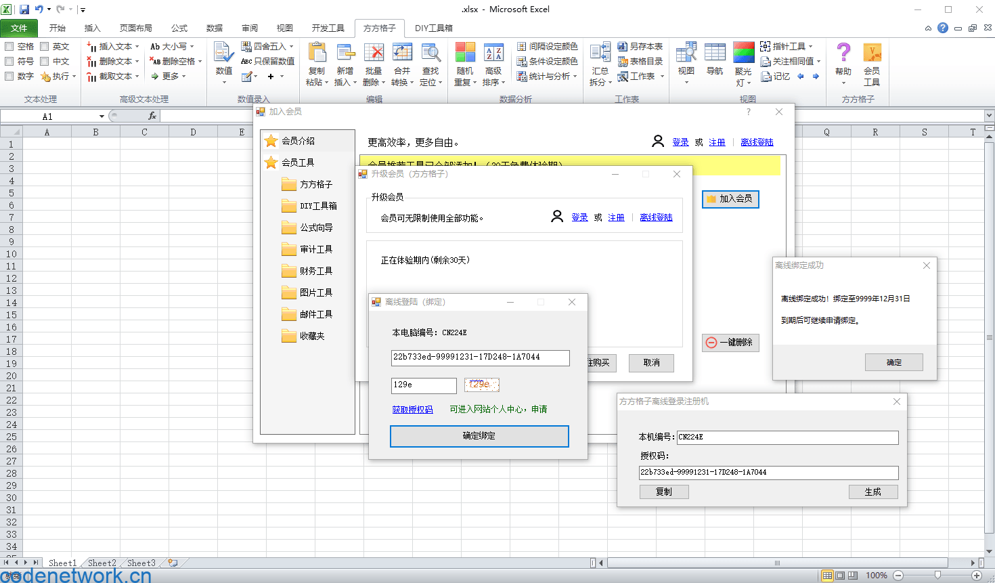Toggle the 中文 checkbox

[45, 62]
